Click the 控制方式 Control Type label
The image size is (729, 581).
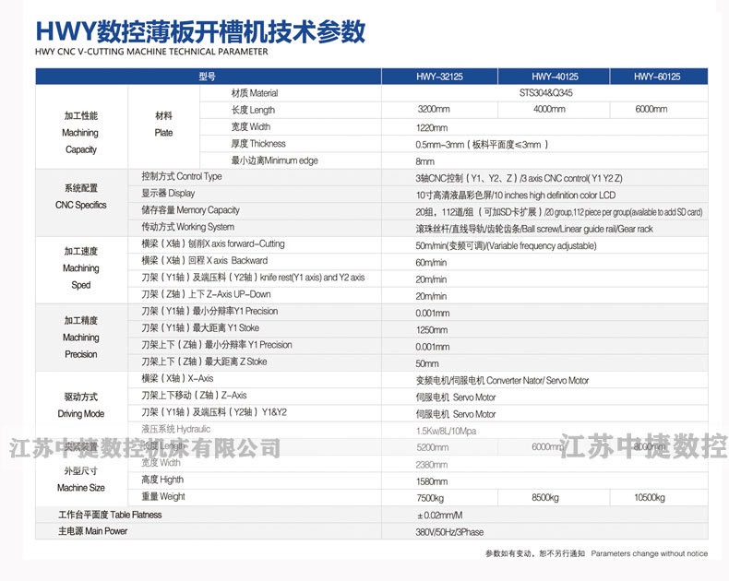(182, 177)
